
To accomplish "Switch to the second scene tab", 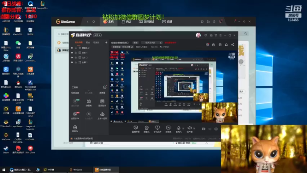I will coord(88,42).
